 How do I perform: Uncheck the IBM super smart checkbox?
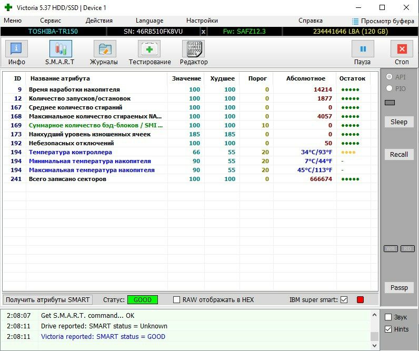point(344,300)
